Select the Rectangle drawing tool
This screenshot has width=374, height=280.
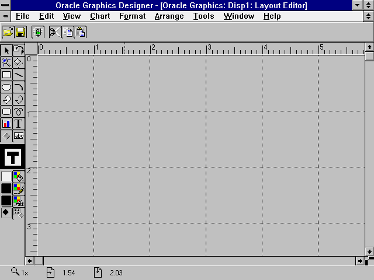pos(6,75)
